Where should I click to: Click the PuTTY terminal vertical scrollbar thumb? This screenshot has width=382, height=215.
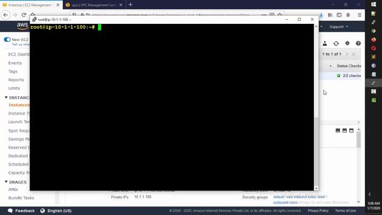click(316, 151)
